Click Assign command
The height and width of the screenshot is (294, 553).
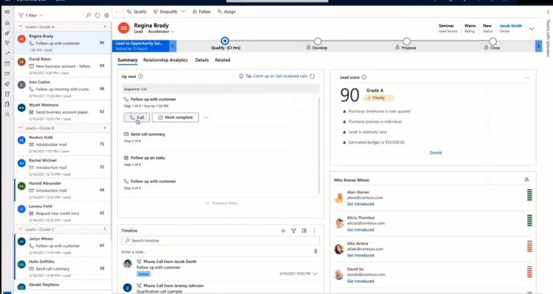(226, 12)
